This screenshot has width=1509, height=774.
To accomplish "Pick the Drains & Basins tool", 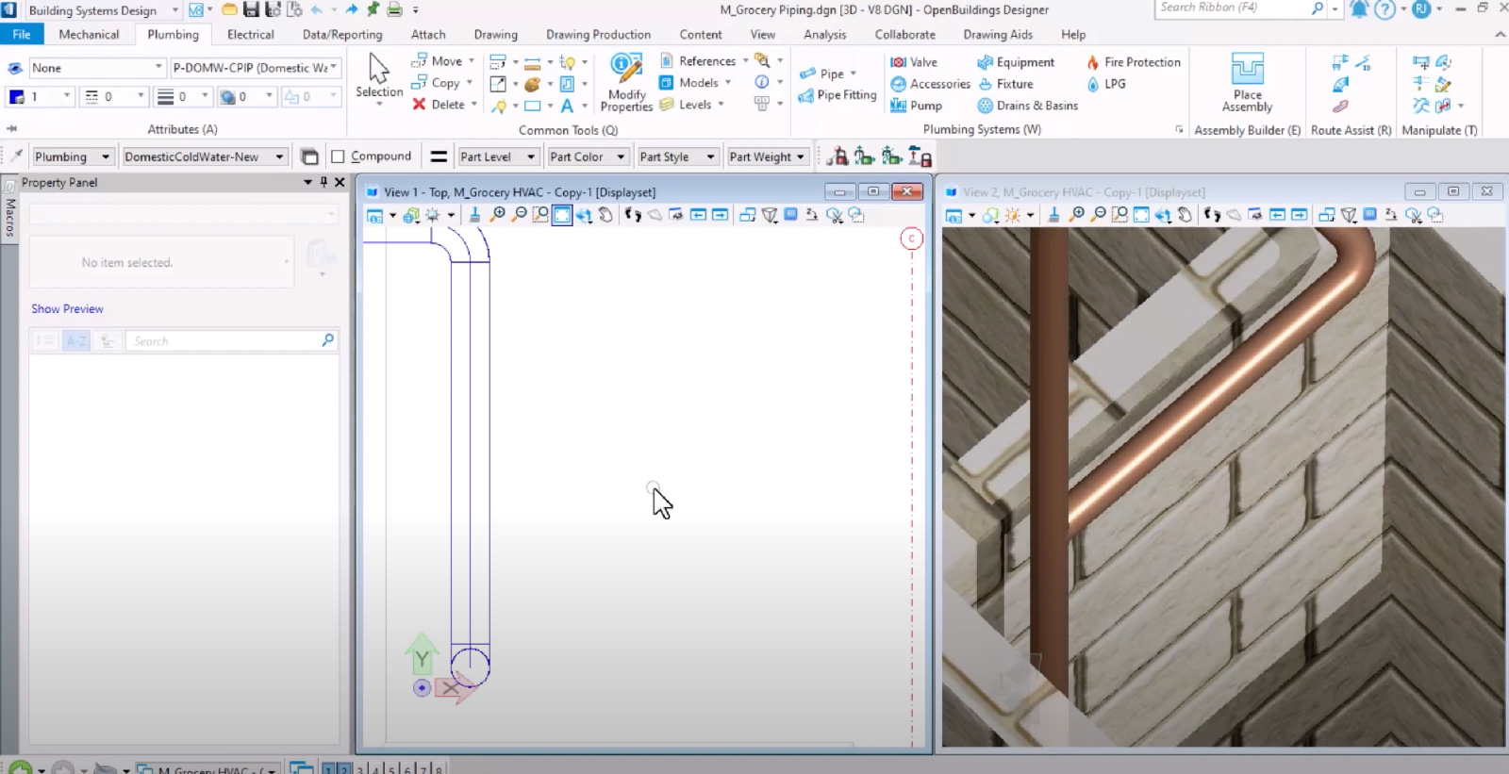I will tap(1027, 106).
